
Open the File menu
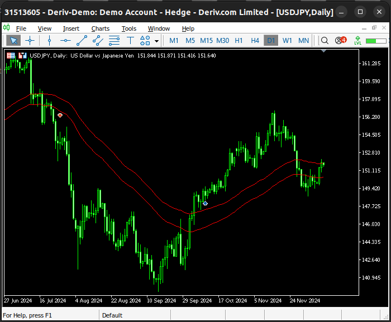point(21,28)
